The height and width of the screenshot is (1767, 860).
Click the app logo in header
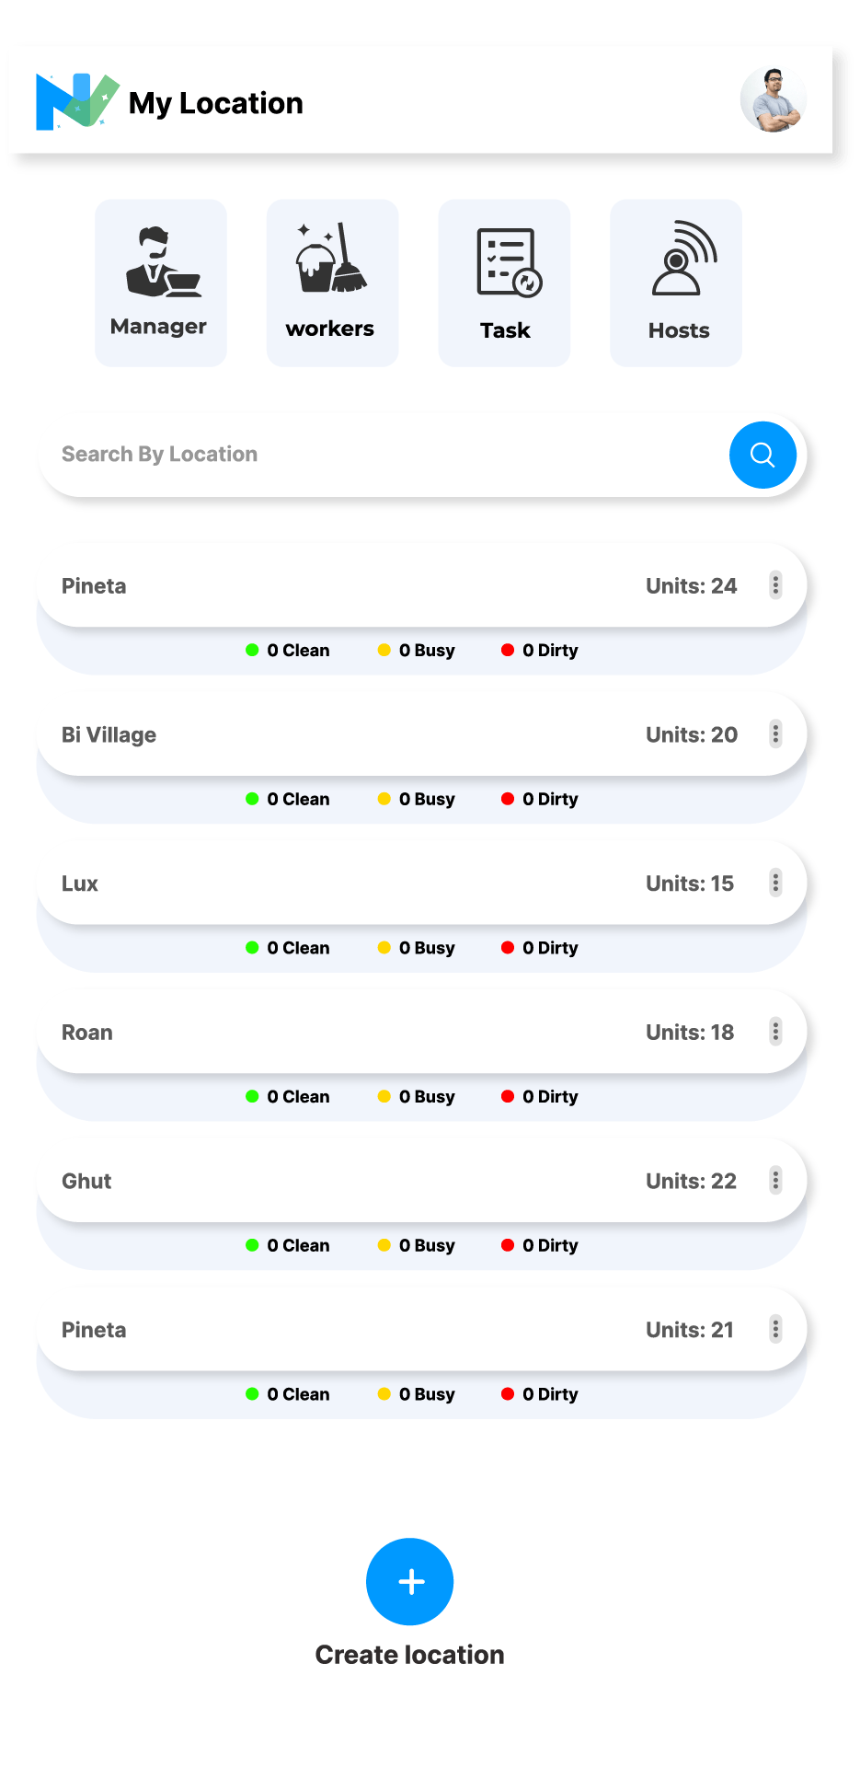[77, 101]
